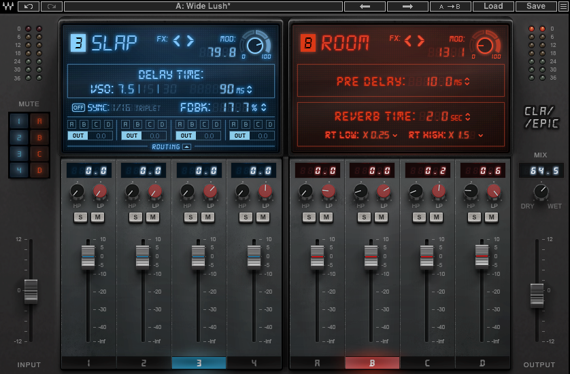Image resolution: width=570 pixels, height=374 pixels.
Task: Adjust the blue MOD knob in delay panel
Action: (256, 45)
